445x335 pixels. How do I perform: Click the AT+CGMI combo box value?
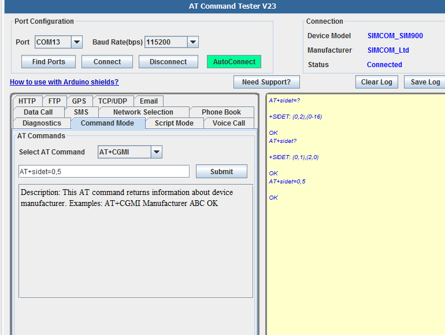[x=124, y=152]
